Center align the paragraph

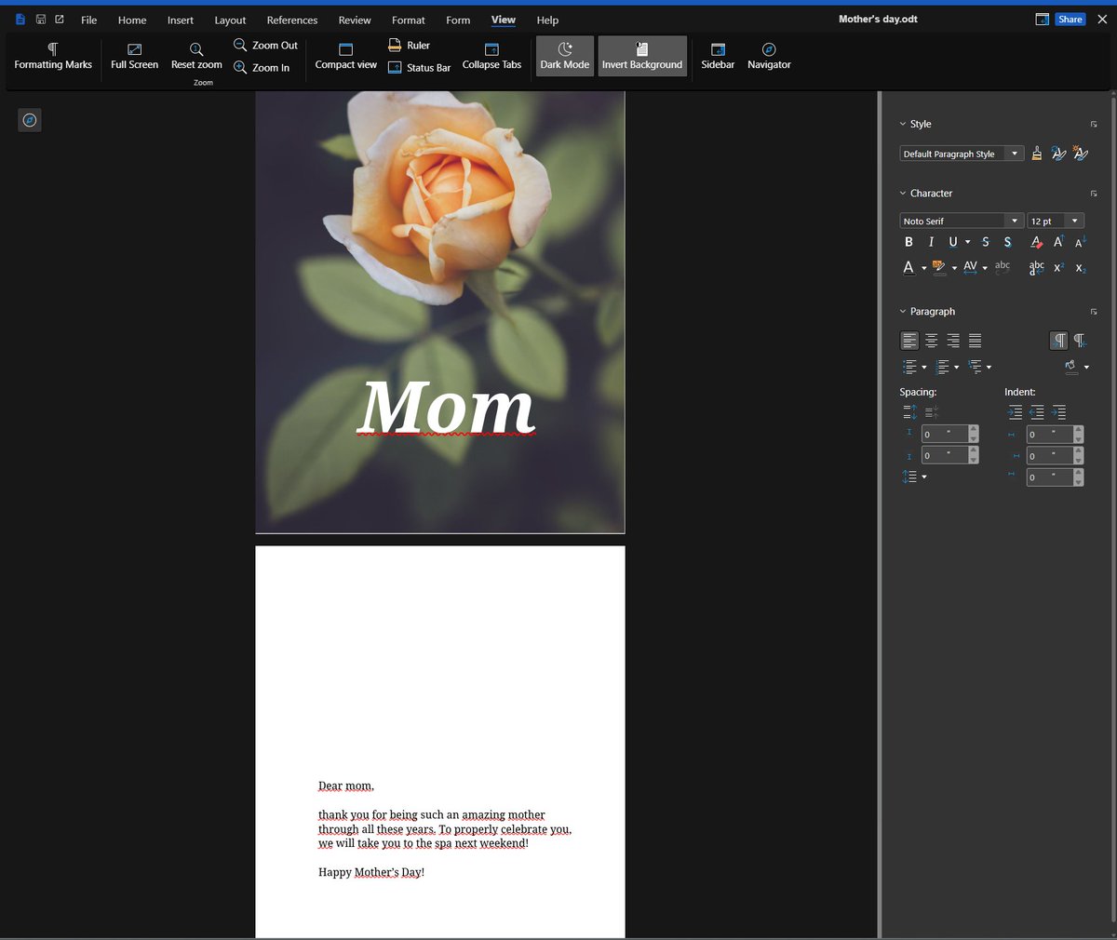[932, 341]
